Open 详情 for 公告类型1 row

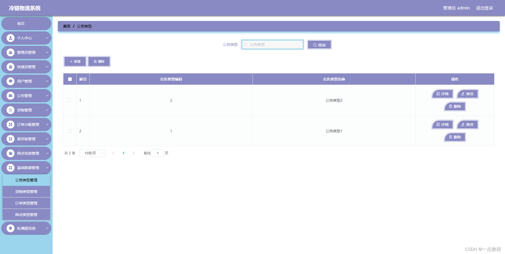click(442, 125)
